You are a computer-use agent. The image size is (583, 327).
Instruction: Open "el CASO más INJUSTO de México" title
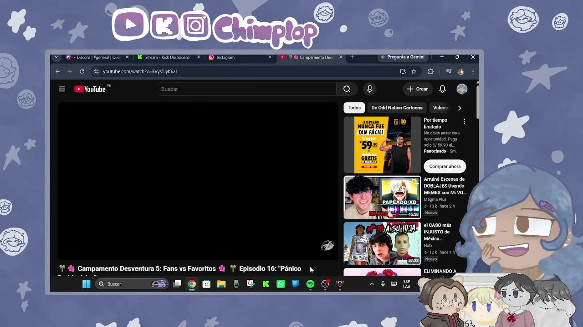click(x=438, y=232)
